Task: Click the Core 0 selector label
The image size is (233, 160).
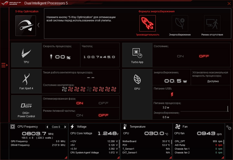Action: click(56, 127)
